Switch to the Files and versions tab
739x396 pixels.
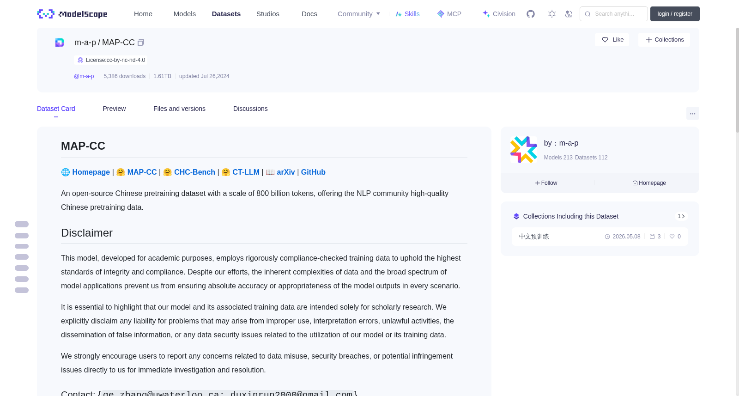[179, 109]
